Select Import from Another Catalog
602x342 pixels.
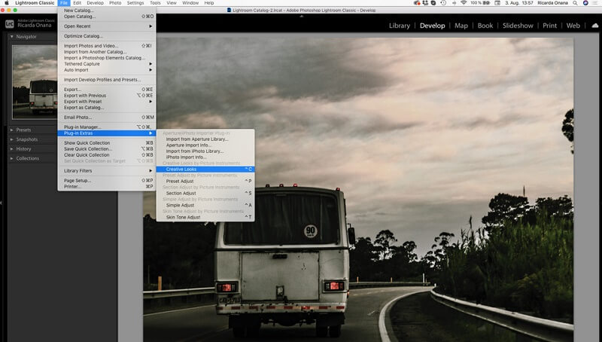tap(107, 52)
